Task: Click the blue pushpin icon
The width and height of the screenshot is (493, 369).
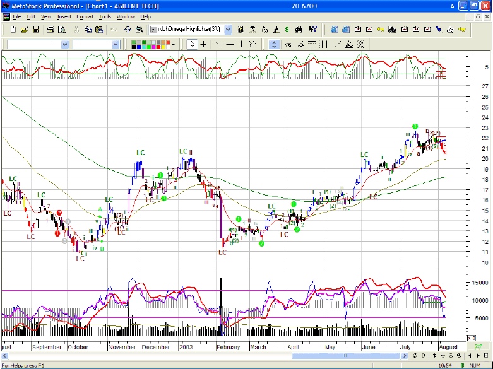Action: point(439,30)
